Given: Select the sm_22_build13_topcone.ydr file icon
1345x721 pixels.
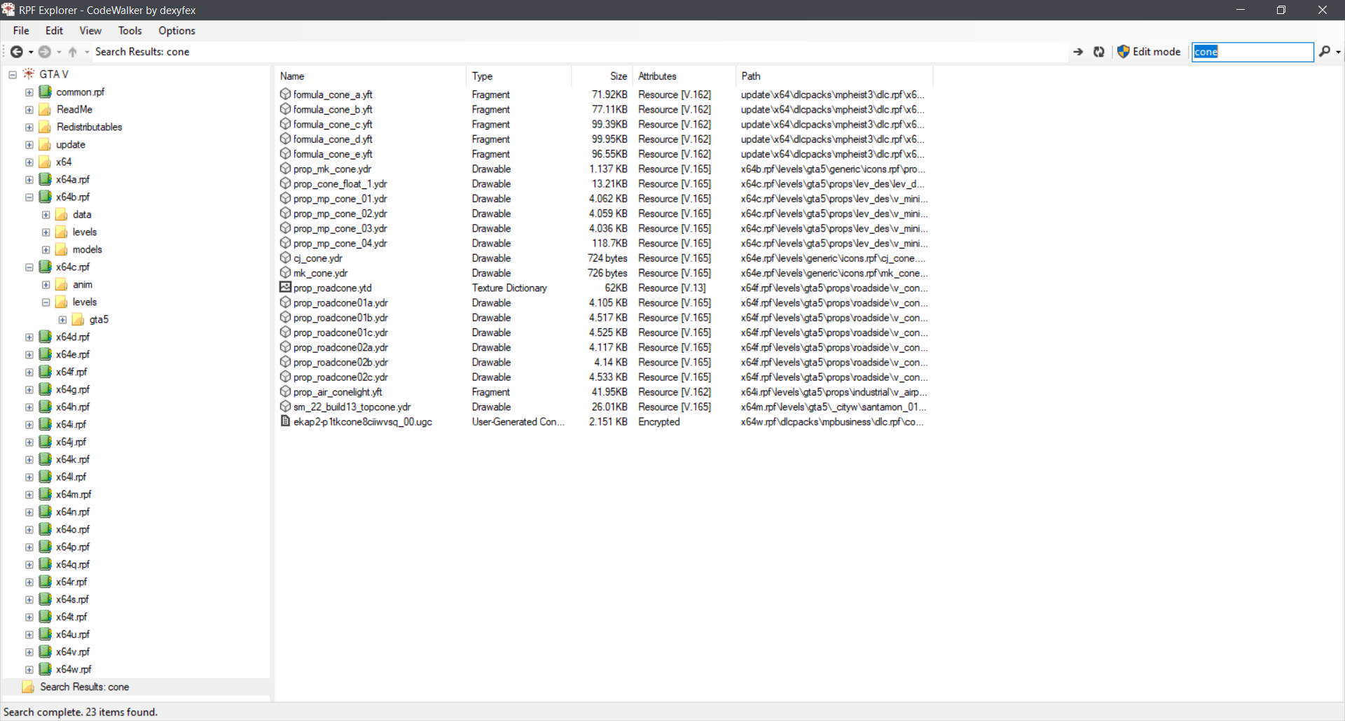Looking at the screenshot, I should 285,406.
